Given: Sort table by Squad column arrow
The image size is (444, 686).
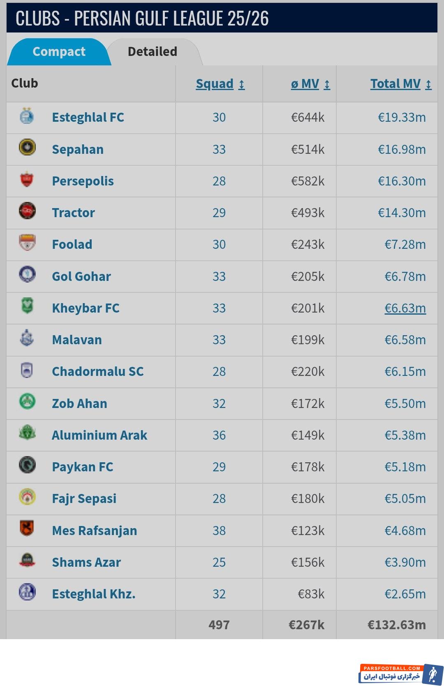Looking at the screenshot, I should [242, 84].
